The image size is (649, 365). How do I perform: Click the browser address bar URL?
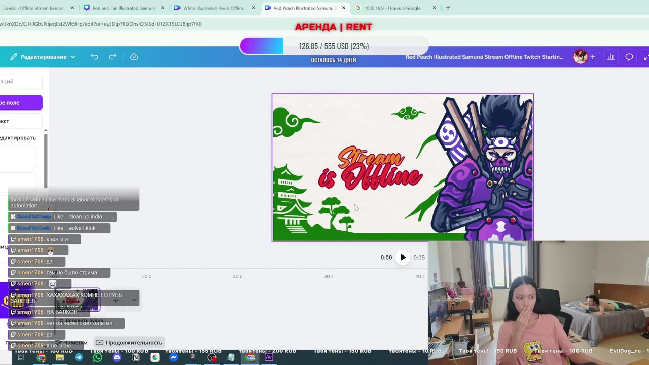[x=101, y=24]
